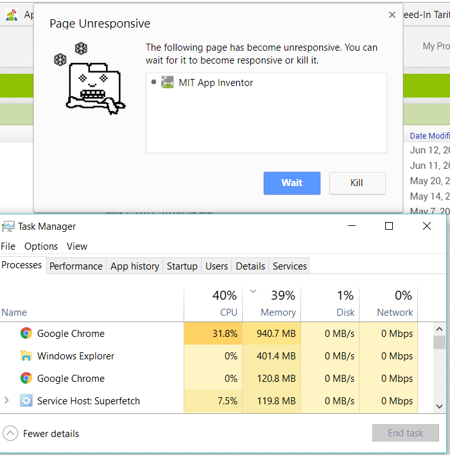Click the 119.8 MB memory cell

(x=272, y=401)
